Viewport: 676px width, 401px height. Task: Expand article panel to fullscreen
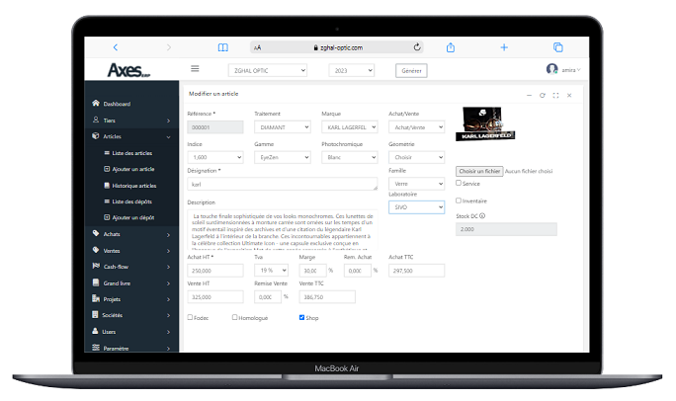[x=555, y=95]
